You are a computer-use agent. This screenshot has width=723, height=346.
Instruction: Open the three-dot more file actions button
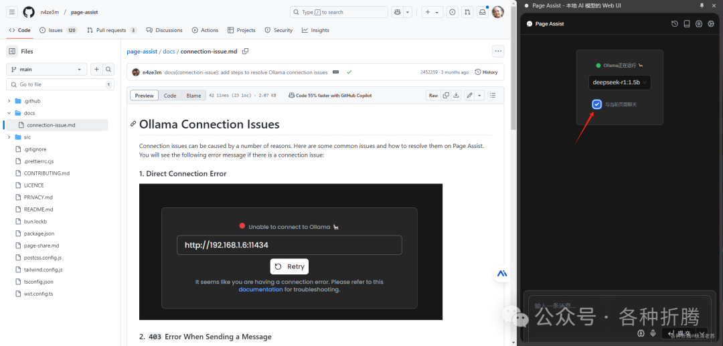pyautogui.click(x=498, y=51)
